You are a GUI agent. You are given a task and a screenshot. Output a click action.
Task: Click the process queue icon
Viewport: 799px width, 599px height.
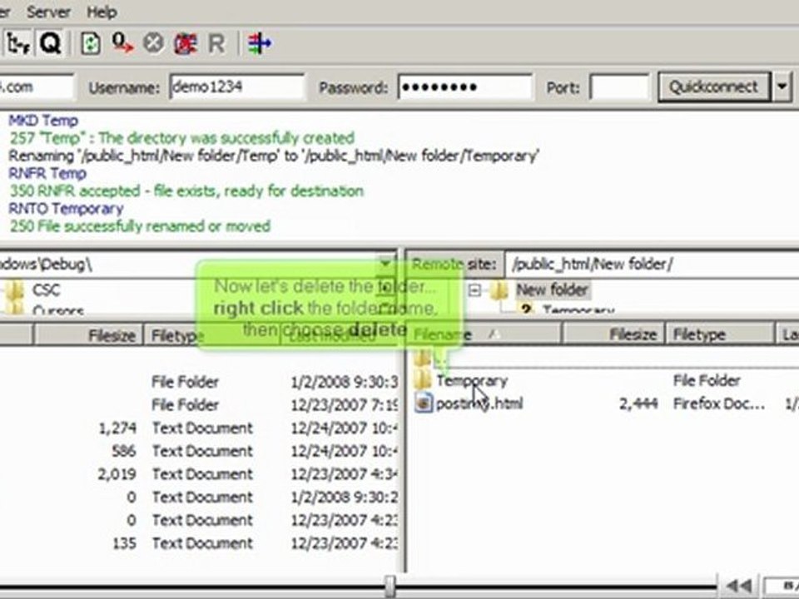click(122, 43)
